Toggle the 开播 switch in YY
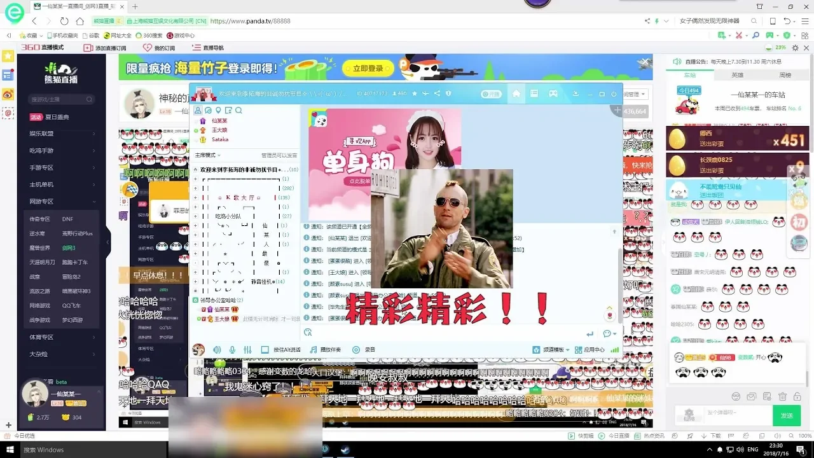This screenshot has width=814, height=458. pos(491,94)
